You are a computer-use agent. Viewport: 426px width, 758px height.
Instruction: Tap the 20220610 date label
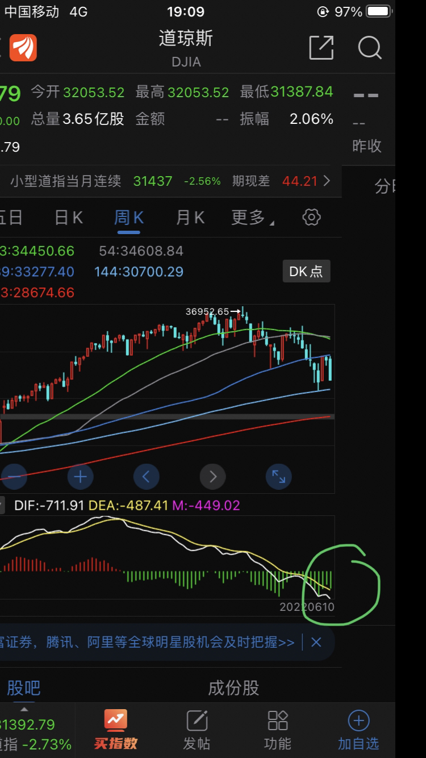coord(307,607)
